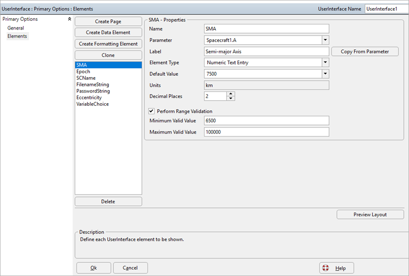409x276 pixels.
Task: Click the Units field showing km
Action: (267, 85)
